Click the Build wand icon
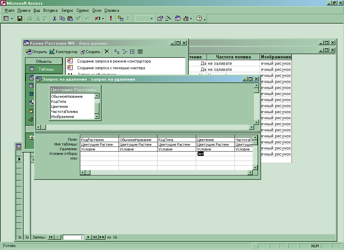 (168, 19)
